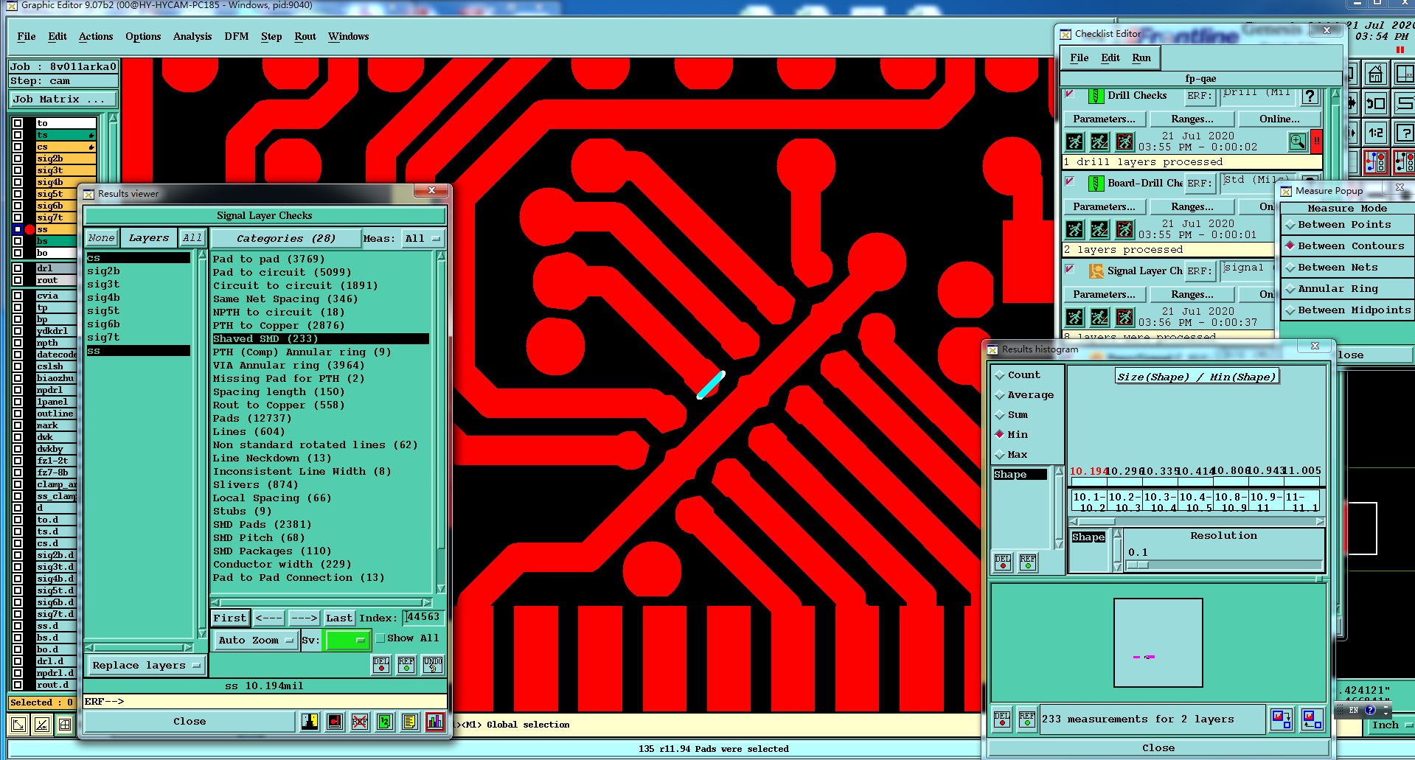Toggle the Show All checkbox
The width and height of the screenshot is (1415, 760).
pos(380,638)
